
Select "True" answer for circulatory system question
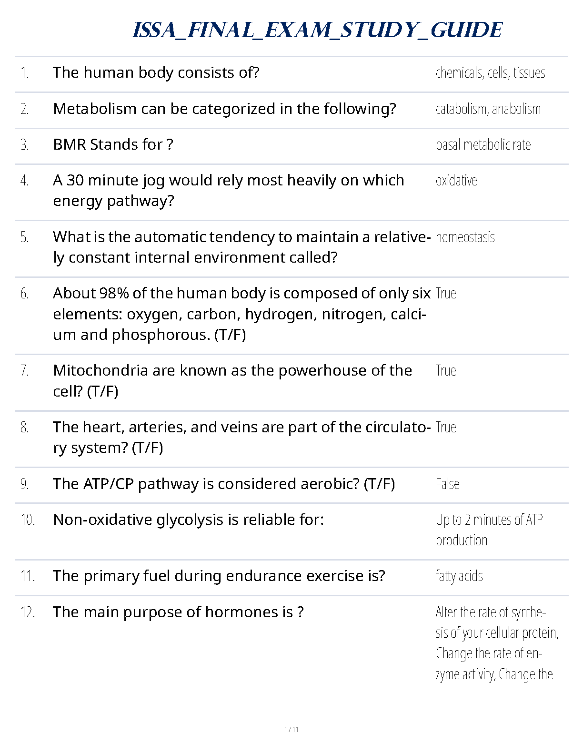pyautogui.click(x=446, y=427)
